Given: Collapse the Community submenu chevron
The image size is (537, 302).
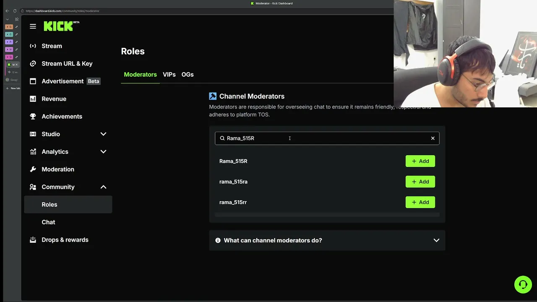Looking at the screenshot, I should point(103,187).
